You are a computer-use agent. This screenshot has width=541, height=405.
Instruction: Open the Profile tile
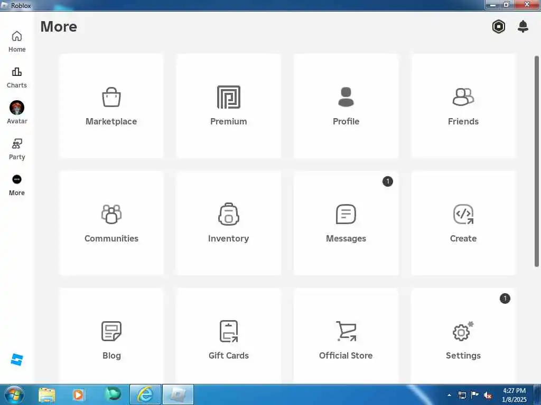tap(346, 105)
